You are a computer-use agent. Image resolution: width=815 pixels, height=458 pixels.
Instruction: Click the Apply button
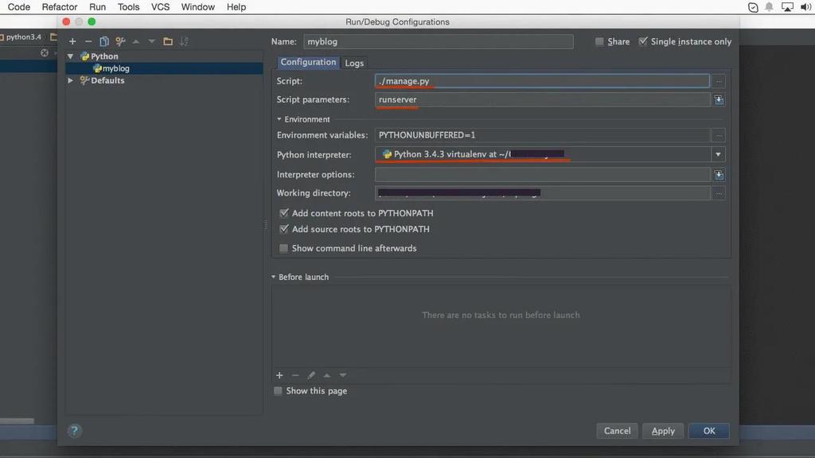tap(663, 430)
